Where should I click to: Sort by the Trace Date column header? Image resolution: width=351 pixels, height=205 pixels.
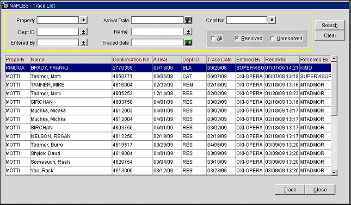pos(221,60)
